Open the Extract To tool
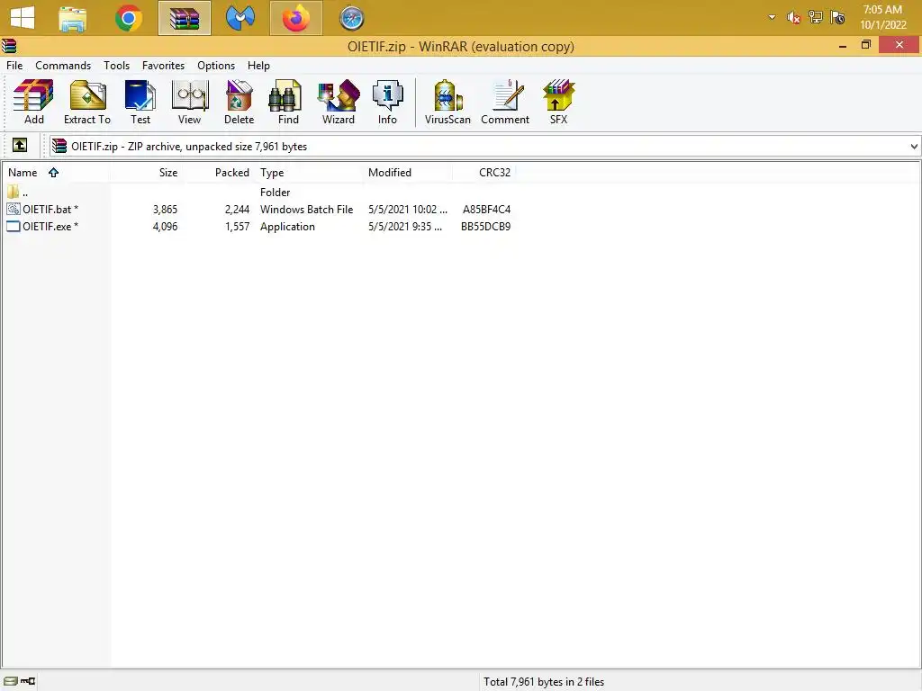Image resolution: width=922 pixels, height=691 pixels. (87, 103)
